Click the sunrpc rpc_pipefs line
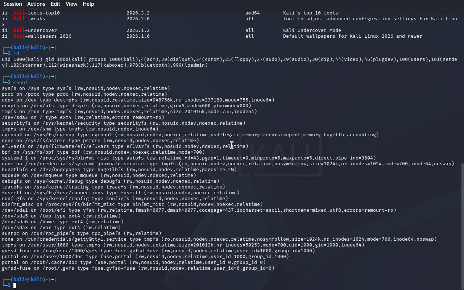Image resolution: width=464 pixels, height=290 pixels. click(82, 233)
